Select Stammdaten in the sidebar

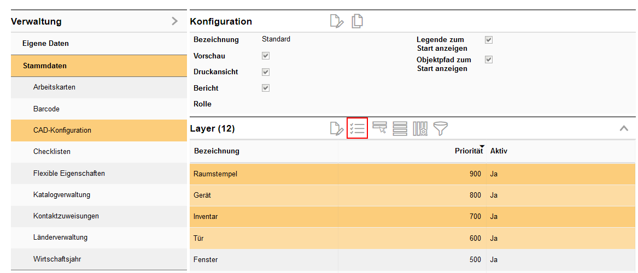pyautogui.click(x=45, y=66)
